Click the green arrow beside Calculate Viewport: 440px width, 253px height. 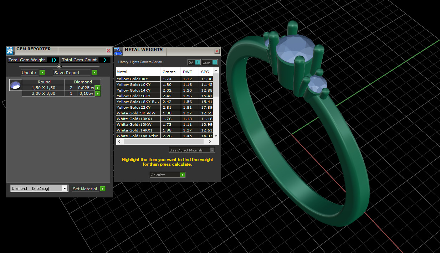click(183, 175)
